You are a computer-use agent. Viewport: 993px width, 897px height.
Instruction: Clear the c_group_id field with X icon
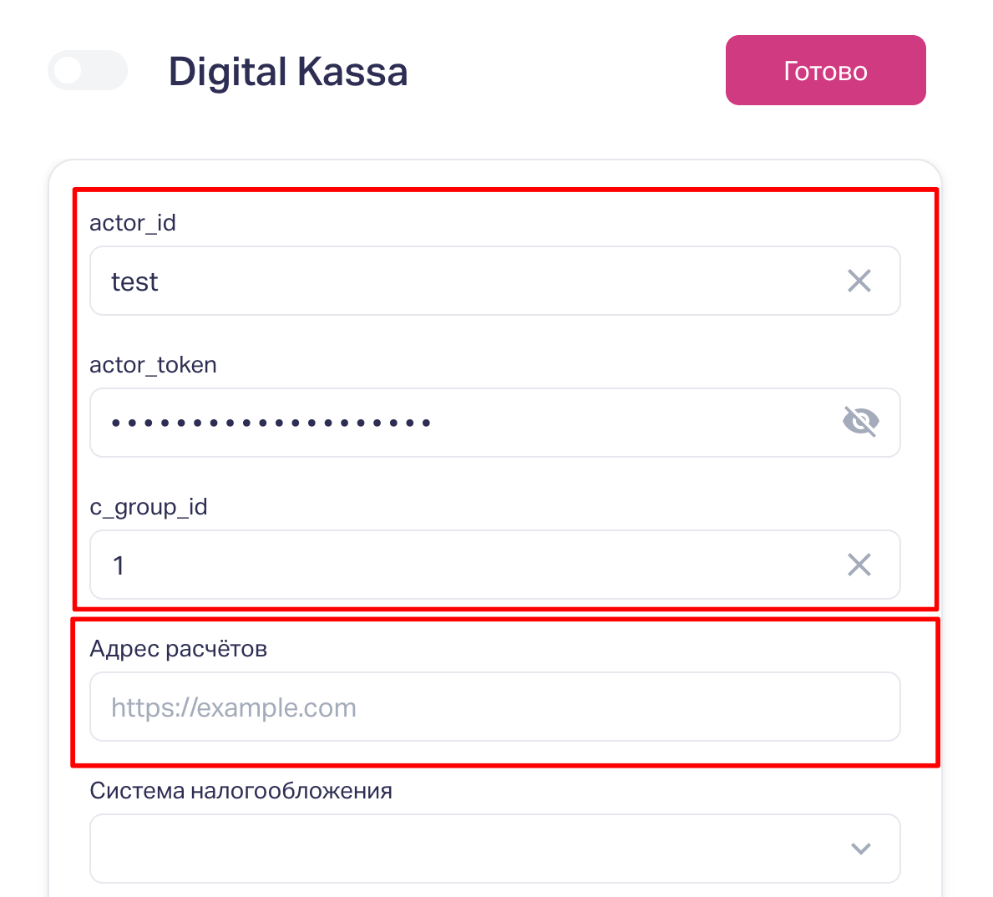pyautogui.click(x=859, y=565)
